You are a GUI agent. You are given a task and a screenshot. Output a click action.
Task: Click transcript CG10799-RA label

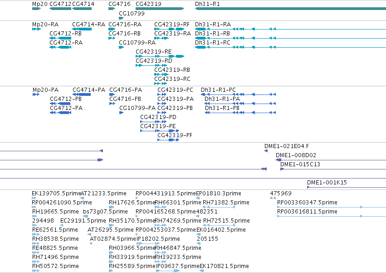[137, 42]
